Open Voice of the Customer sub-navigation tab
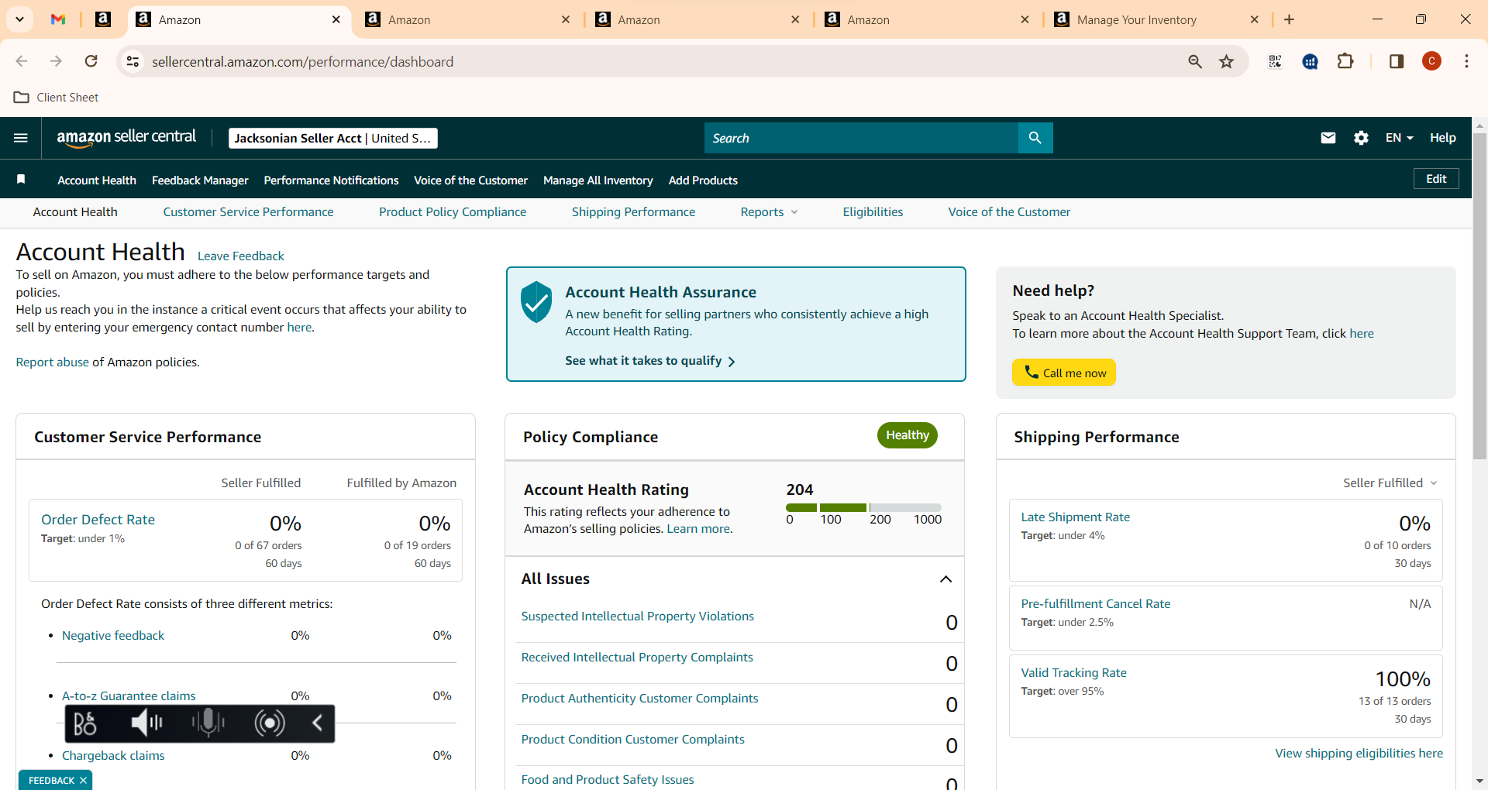 coord(1009,212)
